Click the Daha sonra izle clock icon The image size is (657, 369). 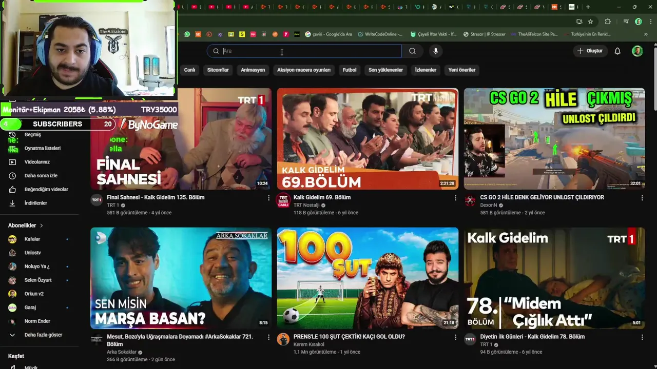[12, 176]
